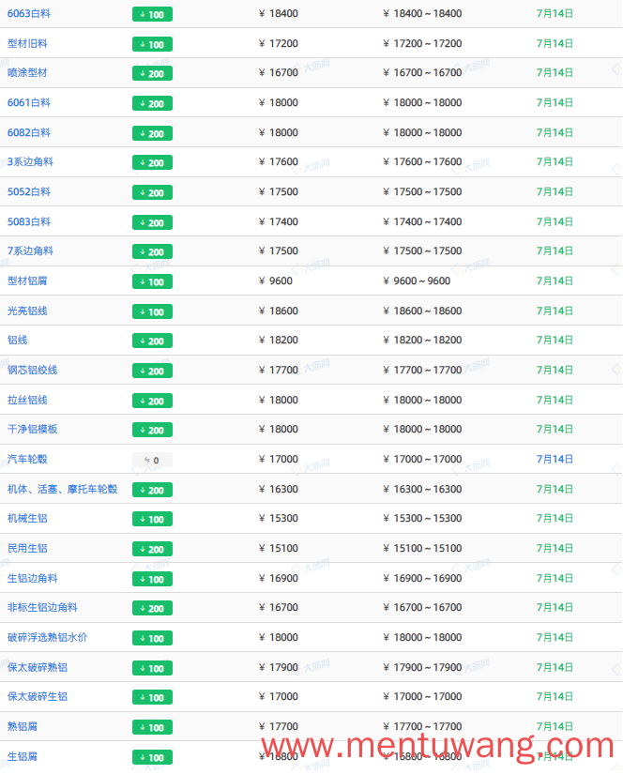Click the 7月14日 date for 破碎浮选熟铝水价

click(555, 638)
